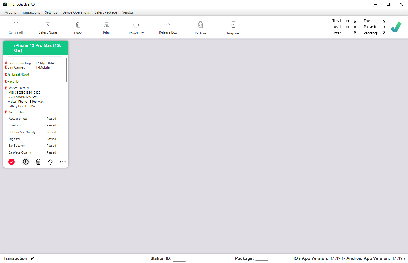408x263 pixels.
Task: Click the Print icon
Action: (x=106, y=25)
